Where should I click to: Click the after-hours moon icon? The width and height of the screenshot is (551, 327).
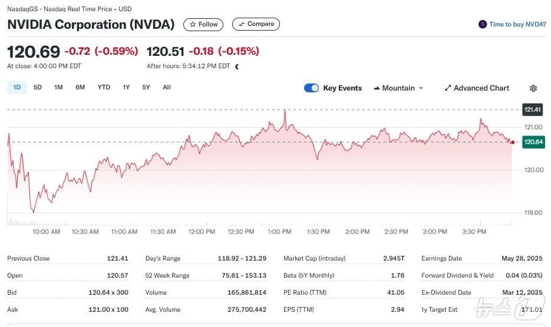(x=237, y=66)
